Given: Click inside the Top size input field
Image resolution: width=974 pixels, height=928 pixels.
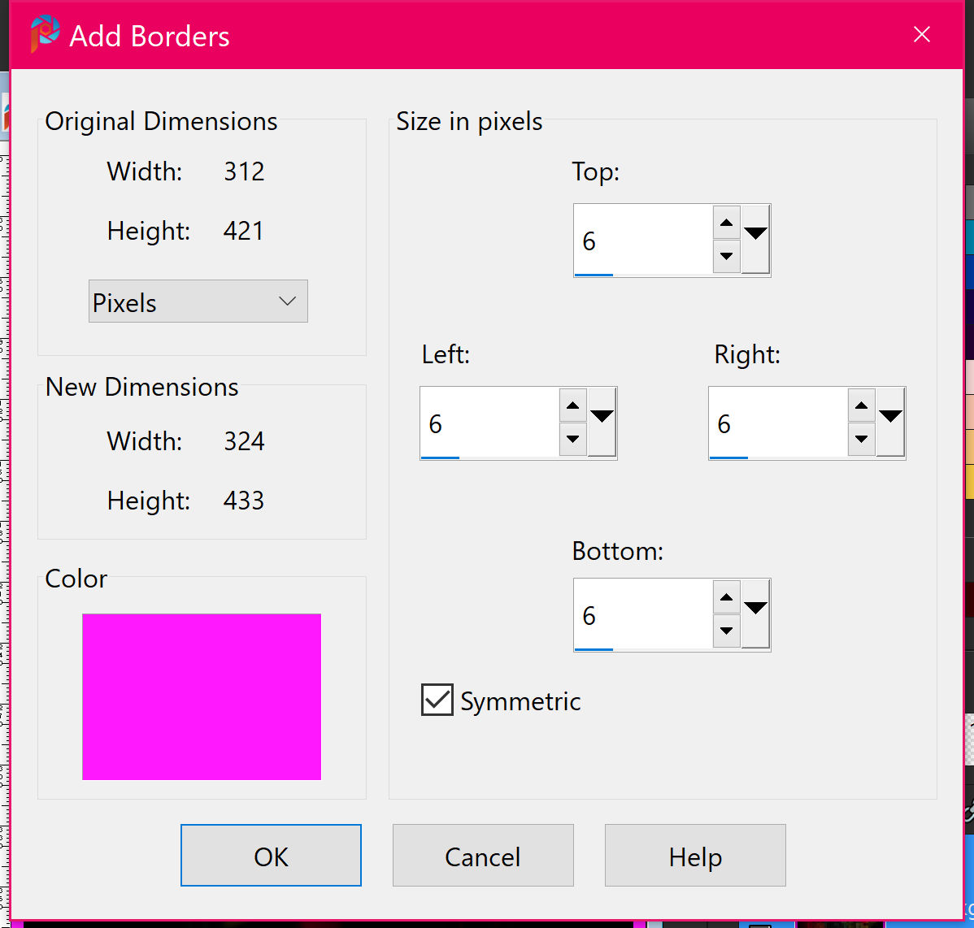Looking at the screenshot, I should 642,241.
